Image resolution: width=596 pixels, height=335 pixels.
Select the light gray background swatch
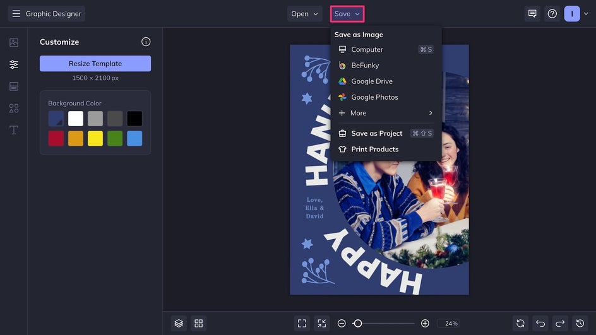95,119
